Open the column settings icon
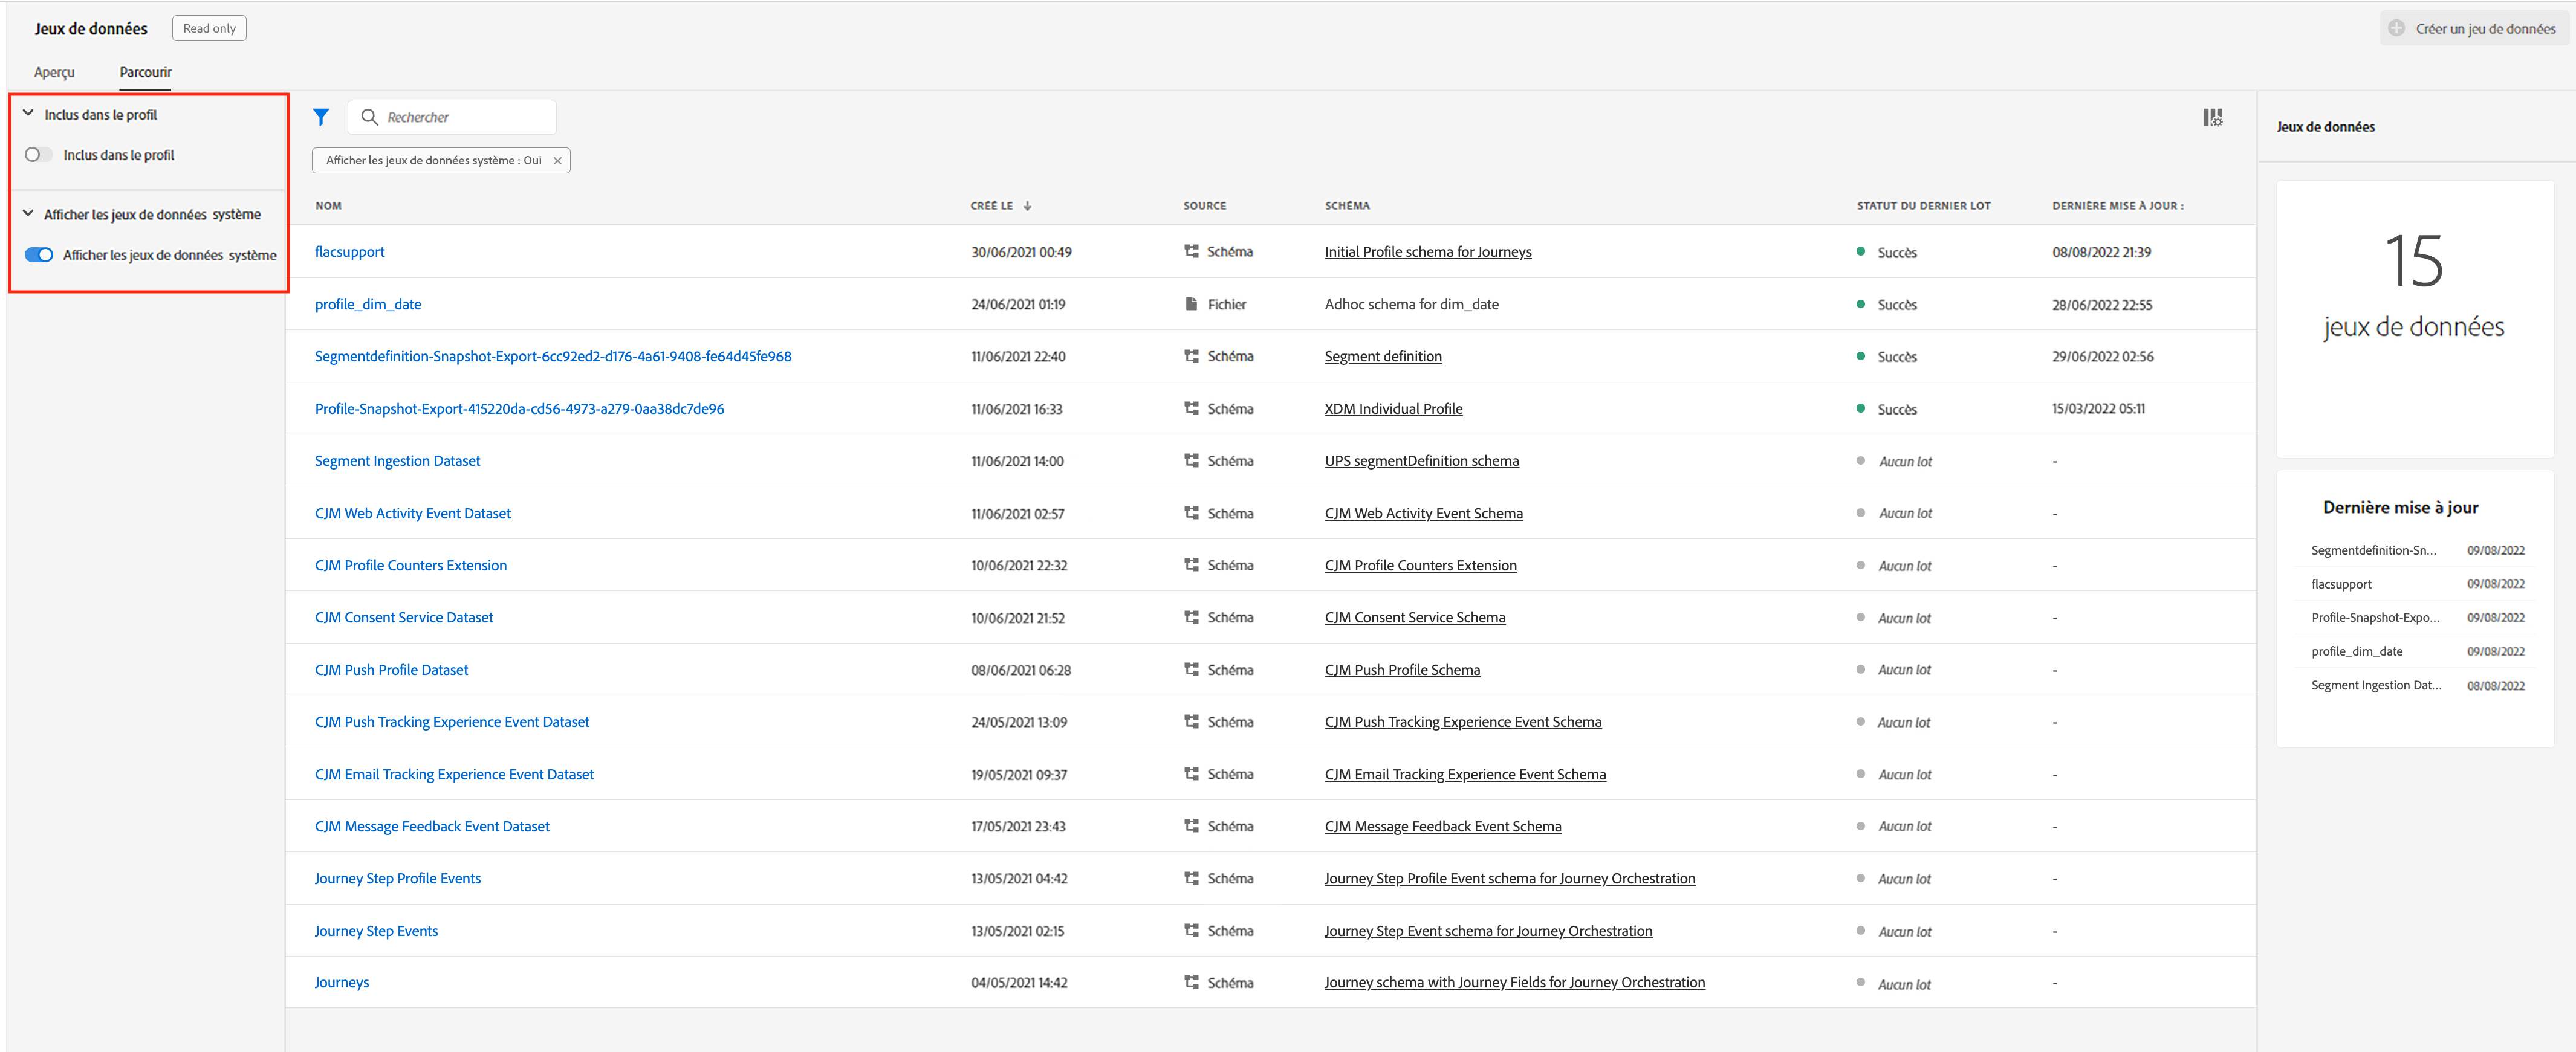 pos(2212,118)
